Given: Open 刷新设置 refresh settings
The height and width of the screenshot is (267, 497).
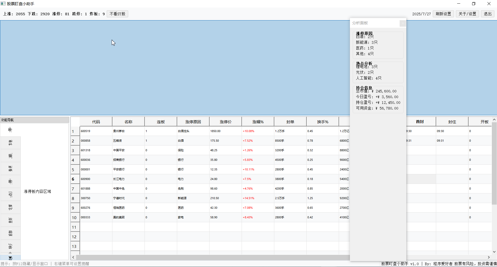Looking at the screenshot, I should click(x=443, y=14).
